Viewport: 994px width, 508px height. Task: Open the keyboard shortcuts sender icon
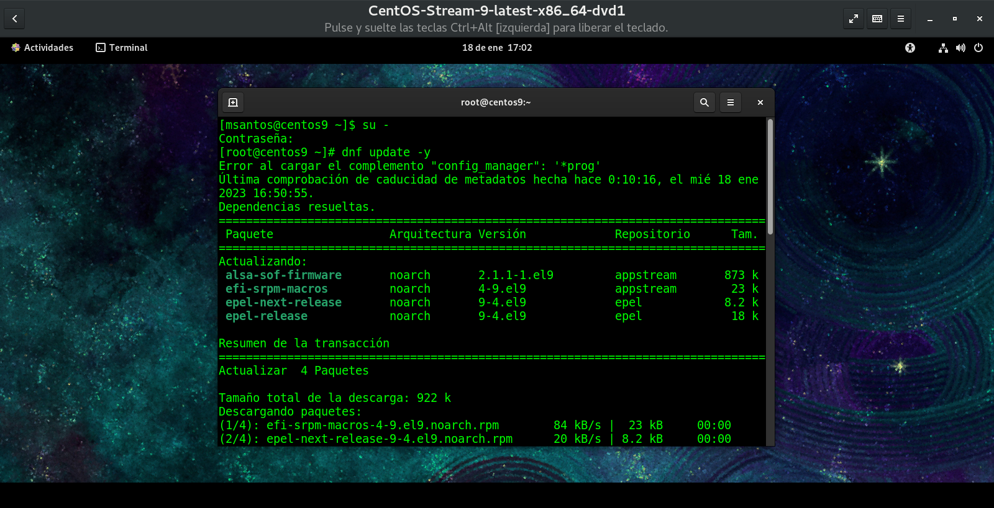(x=877, y=19)
